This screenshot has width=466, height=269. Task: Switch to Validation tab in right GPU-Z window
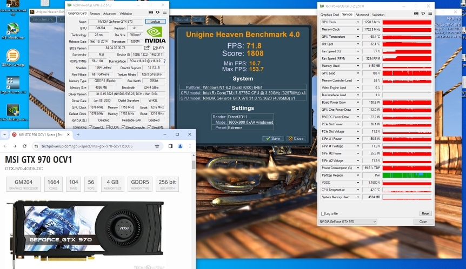coord(378,15)
